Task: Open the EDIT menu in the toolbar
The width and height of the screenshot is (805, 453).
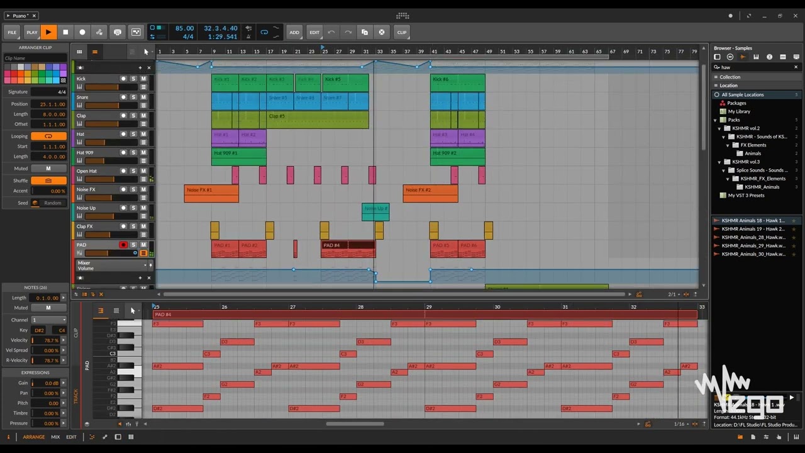Action: (314, 32)
